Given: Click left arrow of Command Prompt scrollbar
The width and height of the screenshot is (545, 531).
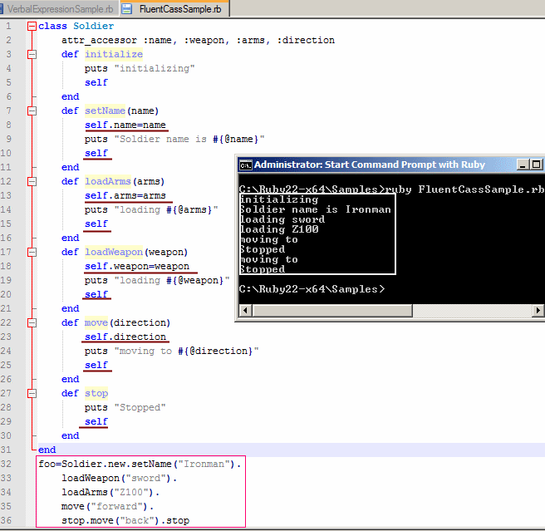Looking at the screenshot, I should pyautogui.click(x=245, y=310).
